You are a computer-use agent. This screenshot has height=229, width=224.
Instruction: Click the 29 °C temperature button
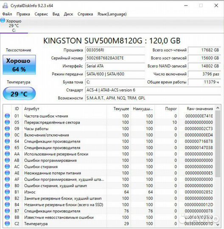tap(19, 93)
